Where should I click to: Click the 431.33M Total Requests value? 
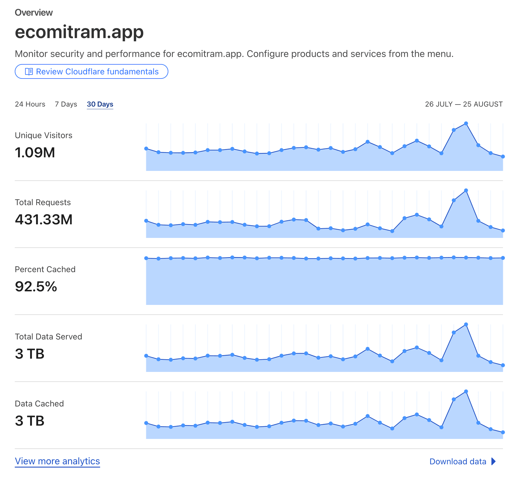(x=44, y=220)
